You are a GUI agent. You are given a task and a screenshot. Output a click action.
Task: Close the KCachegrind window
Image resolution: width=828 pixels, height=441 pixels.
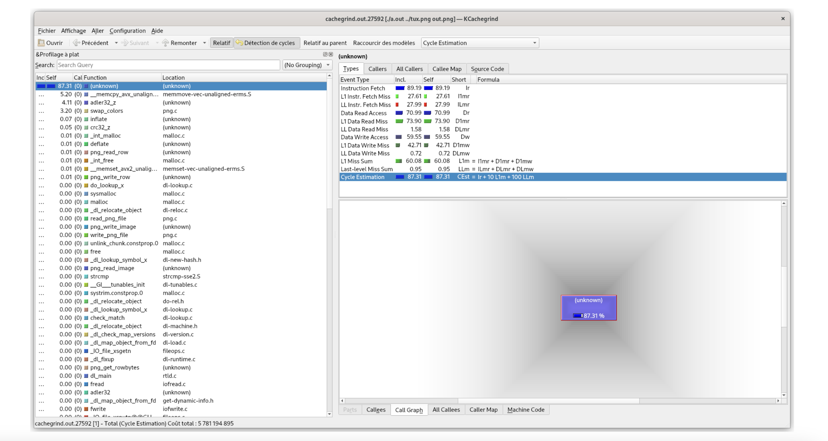[x=783, y=19]
